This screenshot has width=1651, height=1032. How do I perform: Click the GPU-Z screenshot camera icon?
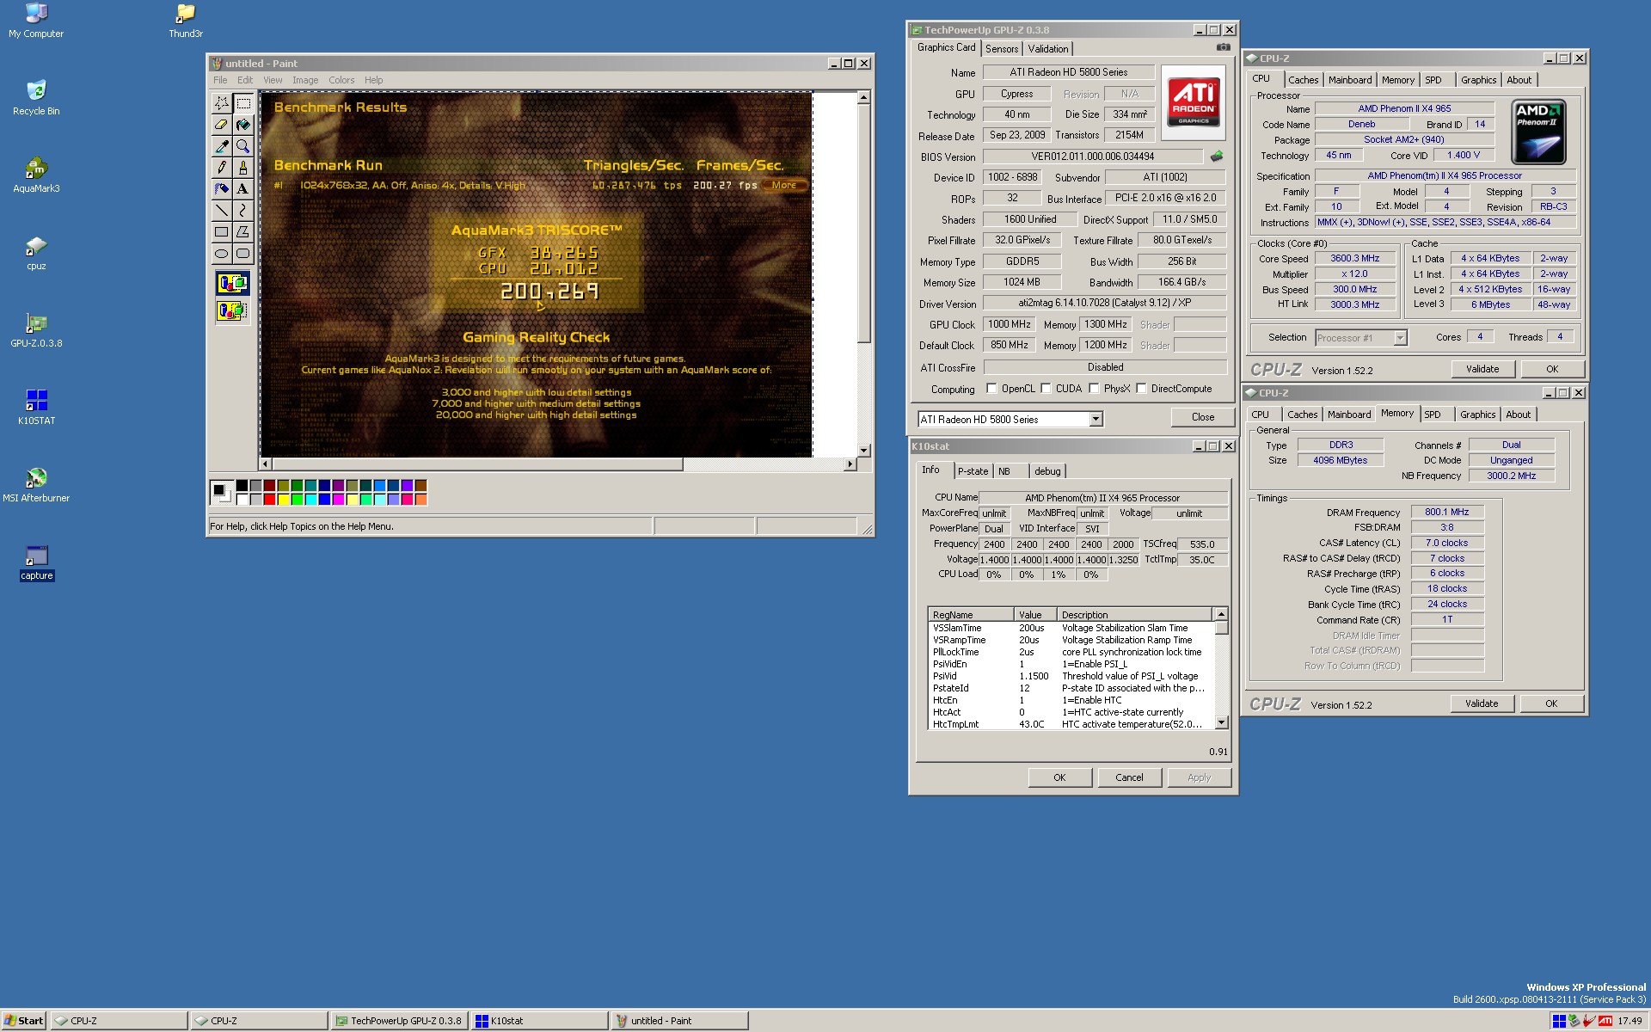click(1223, 48)
